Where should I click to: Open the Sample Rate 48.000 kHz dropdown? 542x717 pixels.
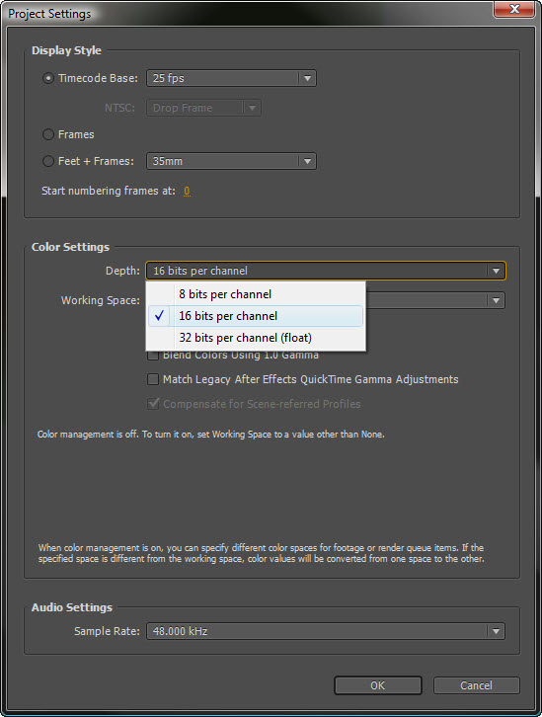point(326,631)
